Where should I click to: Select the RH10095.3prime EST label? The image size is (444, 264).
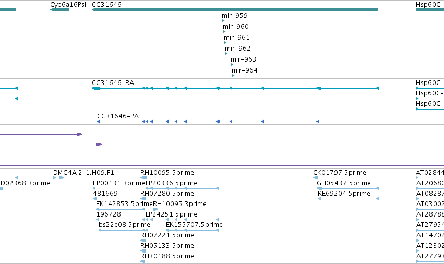(180, 204)
